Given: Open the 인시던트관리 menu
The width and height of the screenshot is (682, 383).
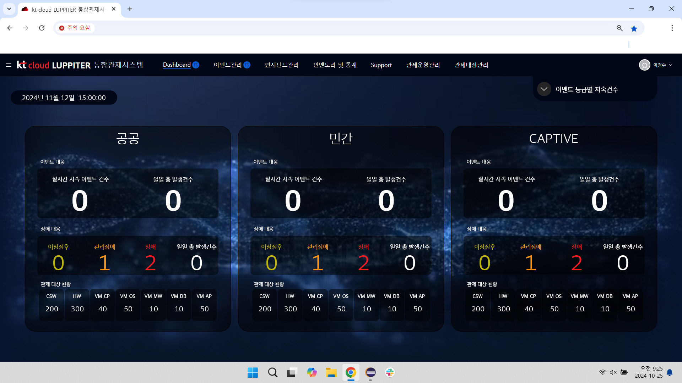Looking at the screenshot, I should [x=282, y=65].
